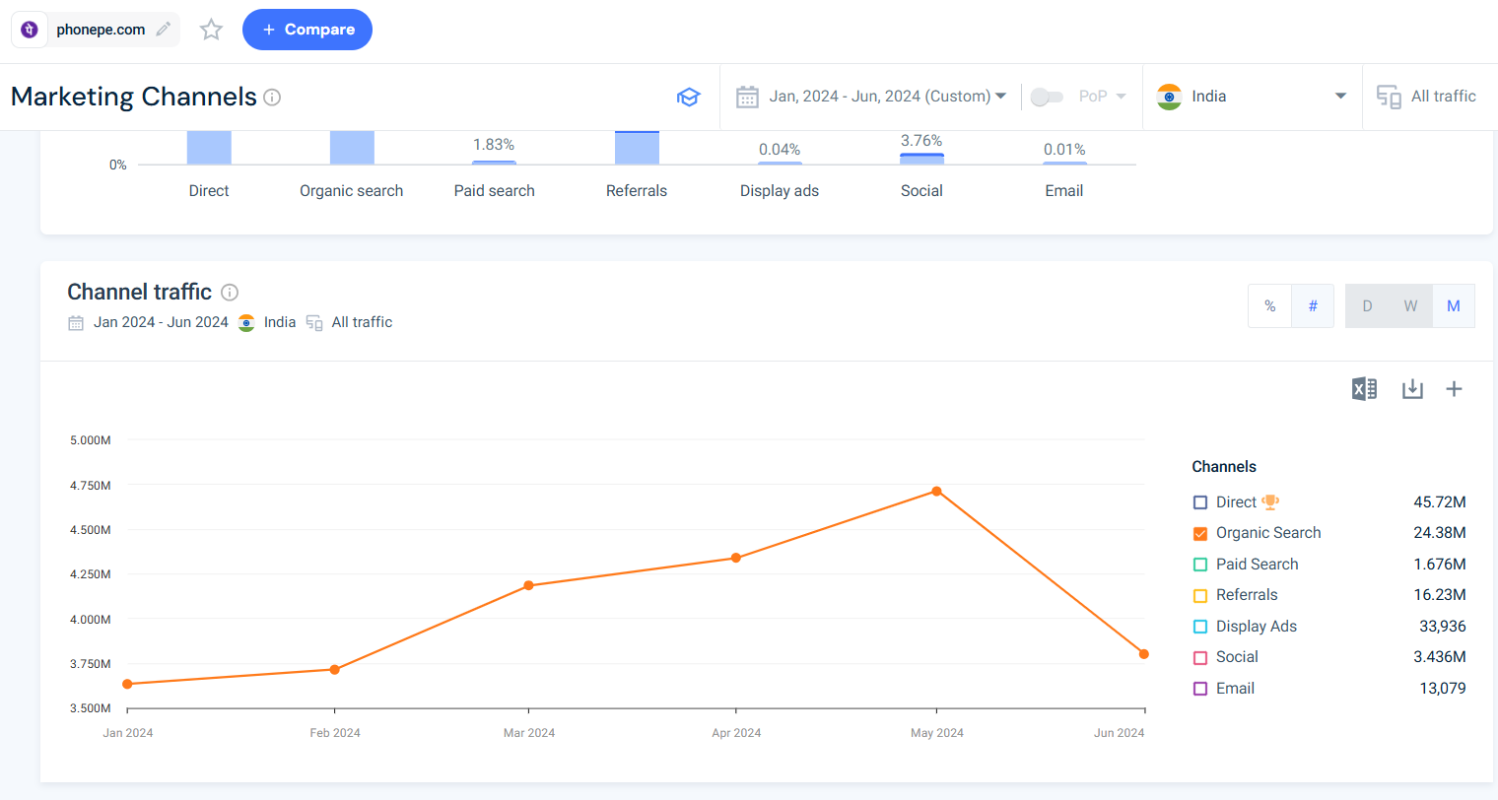Viewport: 1498px width, 800px height.
Task: Click the Referrals bar in top chart
Action: click(x=637, y=148)
